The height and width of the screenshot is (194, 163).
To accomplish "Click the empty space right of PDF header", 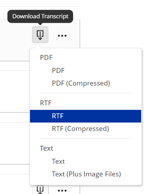I will (97, 57).
